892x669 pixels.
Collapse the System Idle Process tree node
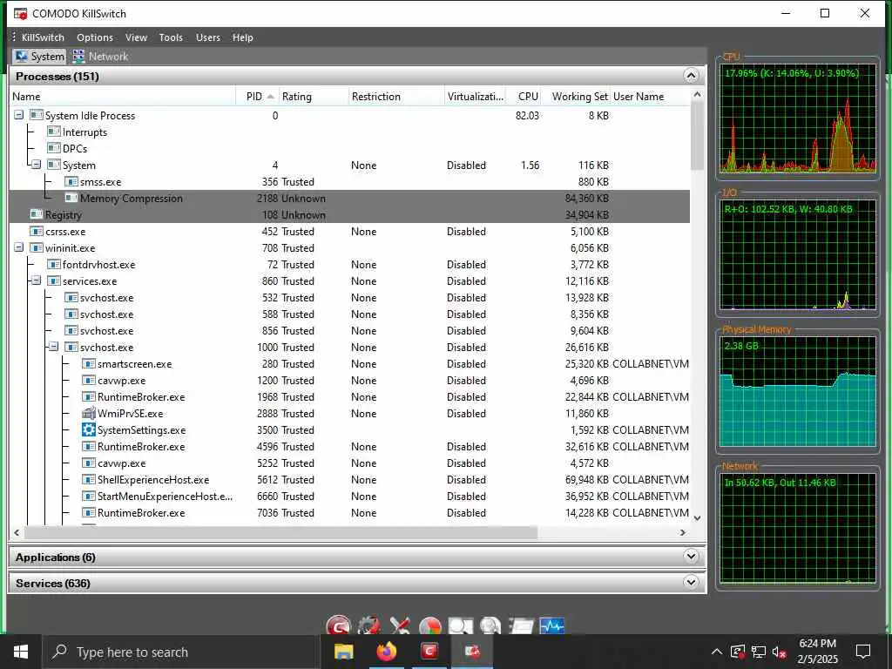pos(19,115)
